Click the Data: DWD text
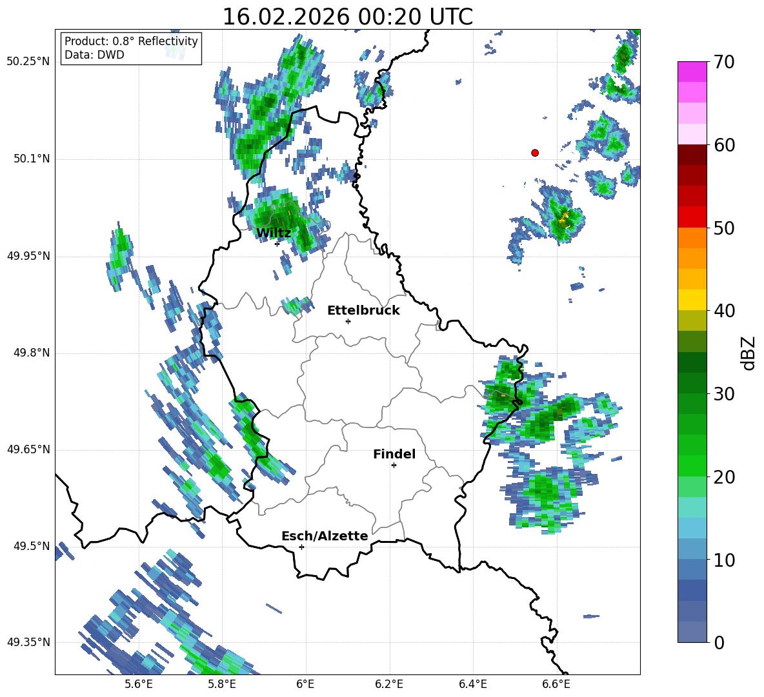The height and width of the screenshot is (697, 764). click(x=94, y=55)
